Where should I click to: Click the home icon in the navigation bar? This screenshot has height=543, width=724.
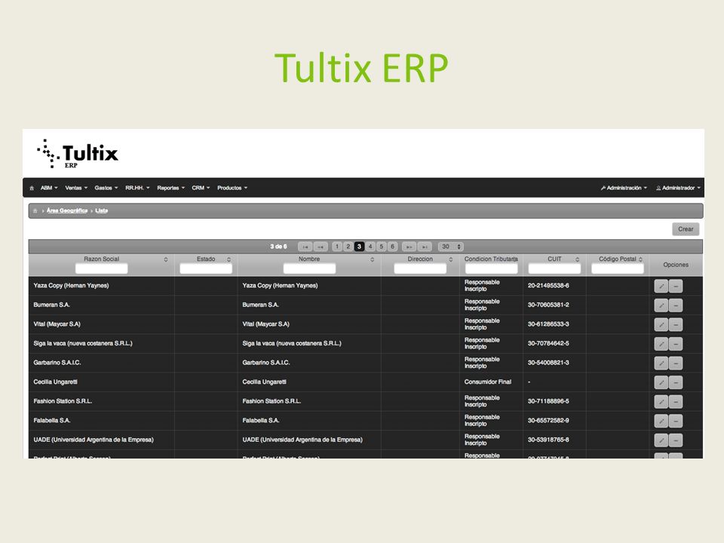32,188
